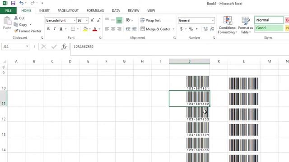Click Decrease Font Size icon
Viewport: 289px width, 162px height.
pyautogui.click(x=98, y=20)
